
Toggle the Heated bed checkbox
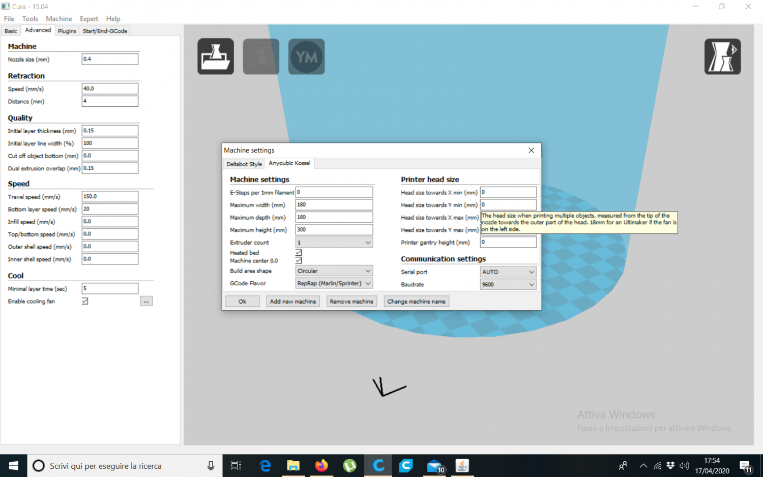pos(299,252)
